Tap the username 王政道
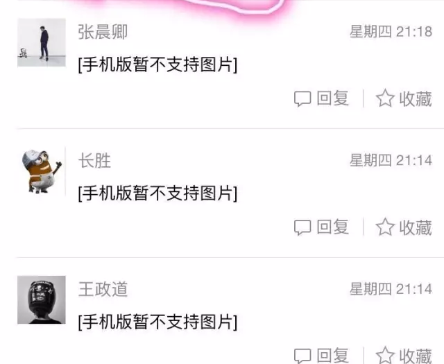This screenshot has width=444, height=364. tap(103, 289)
